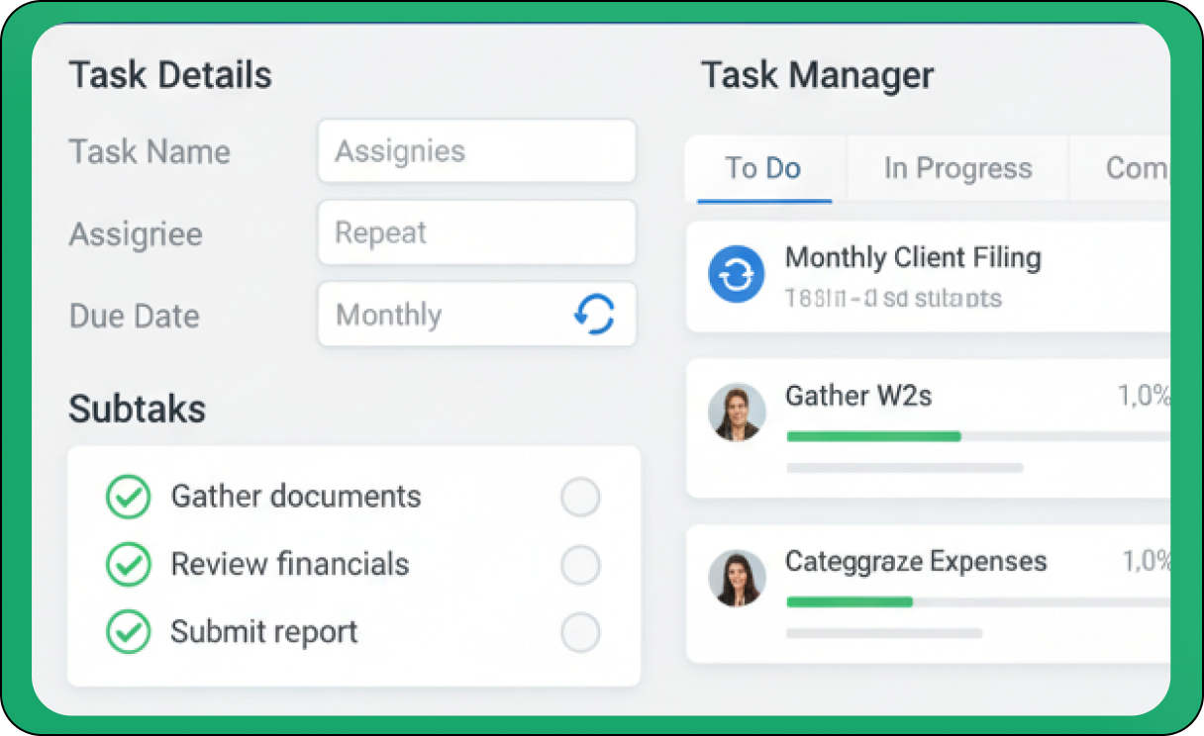This screenshot has width=1204, height=736.
Task: Click the green checkmark beside Submit report
Action: 129,632
